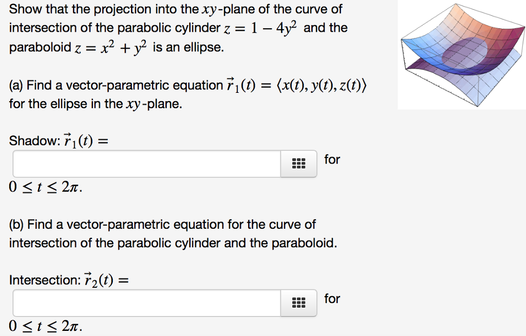Select the 3D paraboloid graph image
Image resolution: width=526 pixels, height=336 pixels.
coord(461,54)
